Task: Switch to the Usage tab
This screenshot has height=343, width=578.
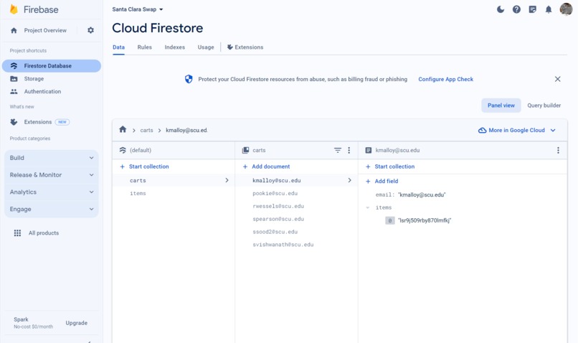Action: click(x=206, y=47)
